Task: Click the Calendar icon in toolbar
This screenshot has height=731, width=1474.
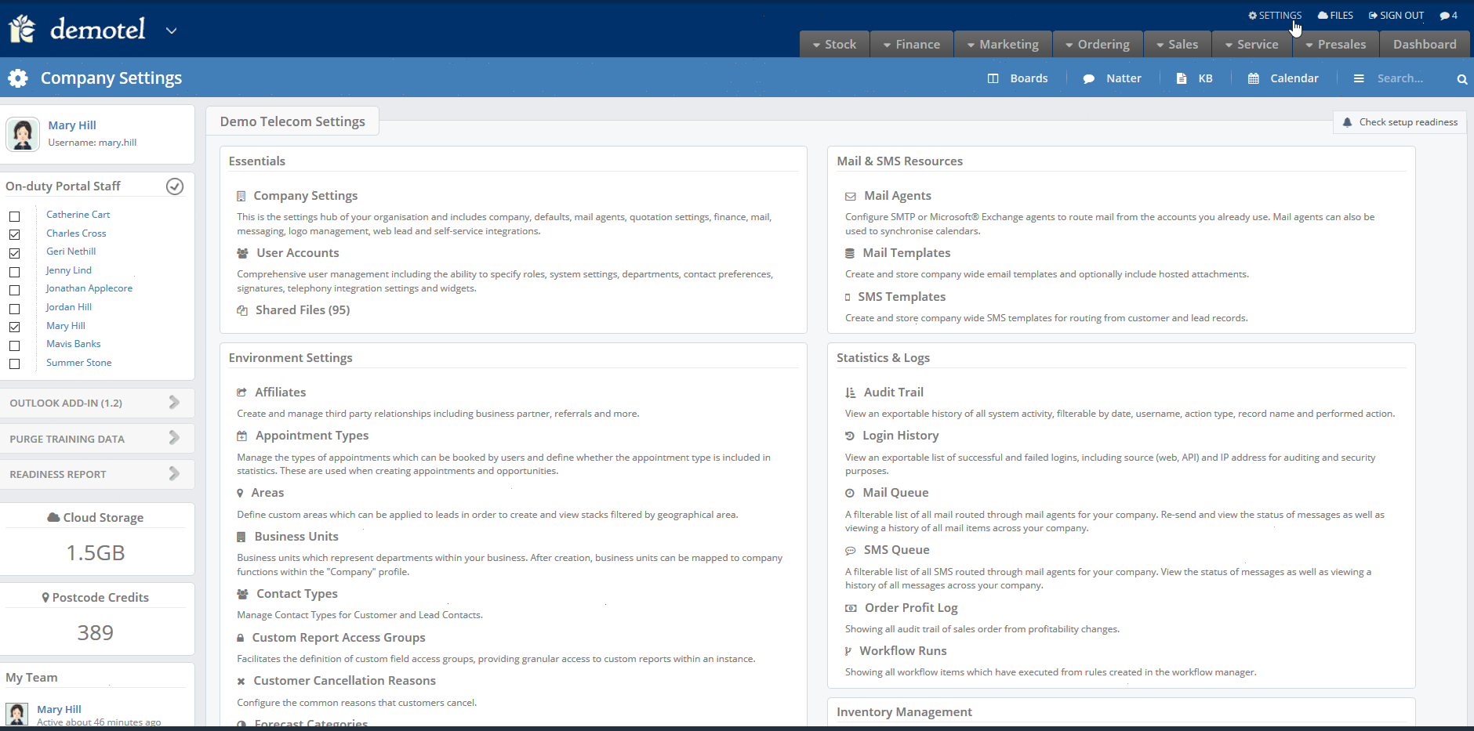Action: [x=1254, y=78]
